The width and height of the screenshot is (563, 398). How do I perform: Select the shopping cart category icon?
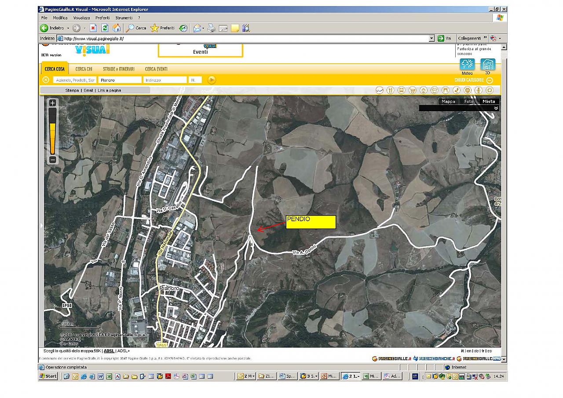tap(412, 90)
